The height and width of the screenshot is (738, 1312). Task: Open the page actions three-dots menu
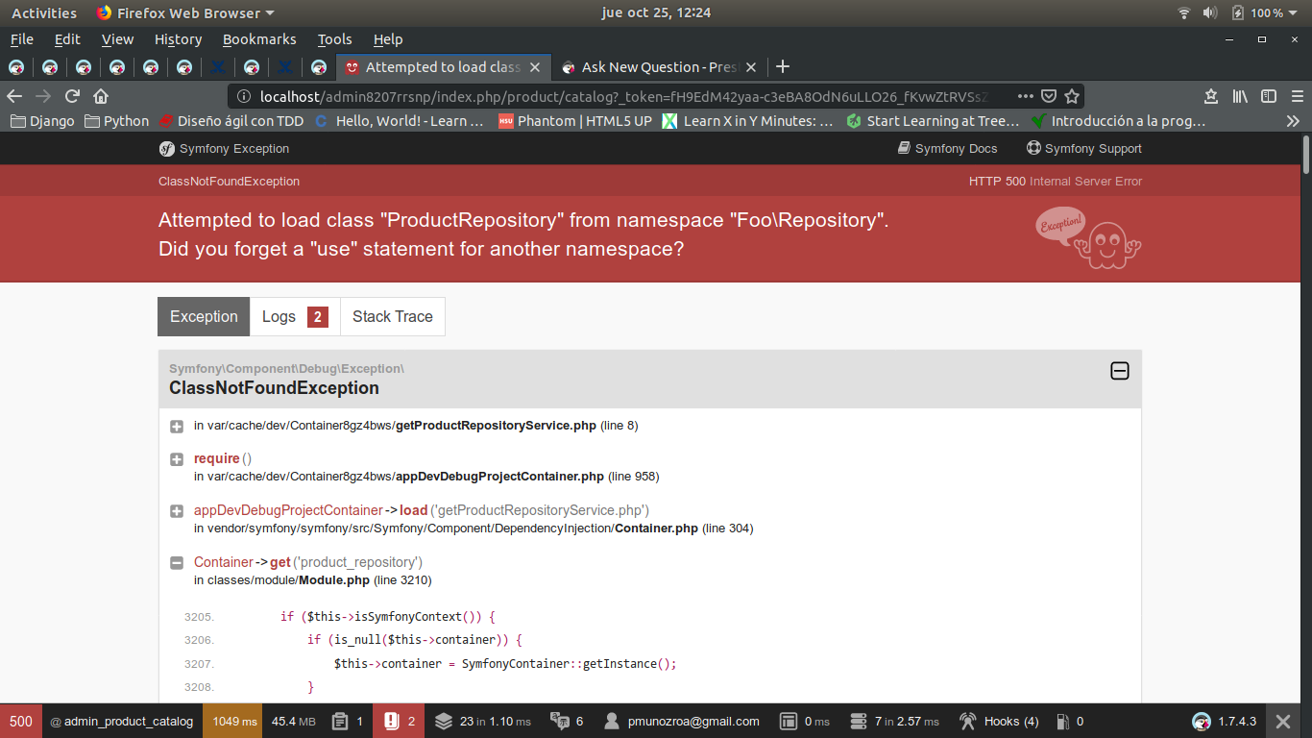click(x=1026, y=96)
